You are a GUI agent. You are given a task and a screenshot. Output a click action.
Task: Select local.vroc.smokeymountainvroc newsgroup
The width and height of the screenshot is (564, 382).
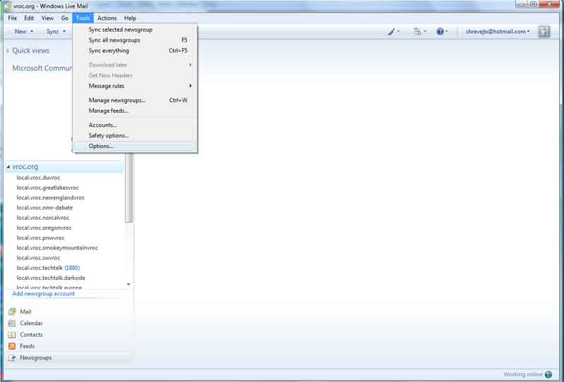click(57, 248)
